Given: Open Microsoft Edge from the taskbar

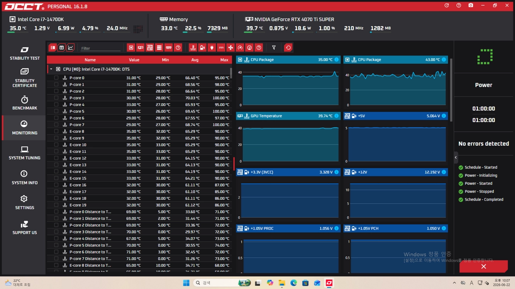Looking at the screenshot, I should [293, 283].
